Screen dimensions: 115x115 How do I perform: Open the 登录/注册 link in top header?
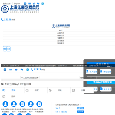point(7,4)
